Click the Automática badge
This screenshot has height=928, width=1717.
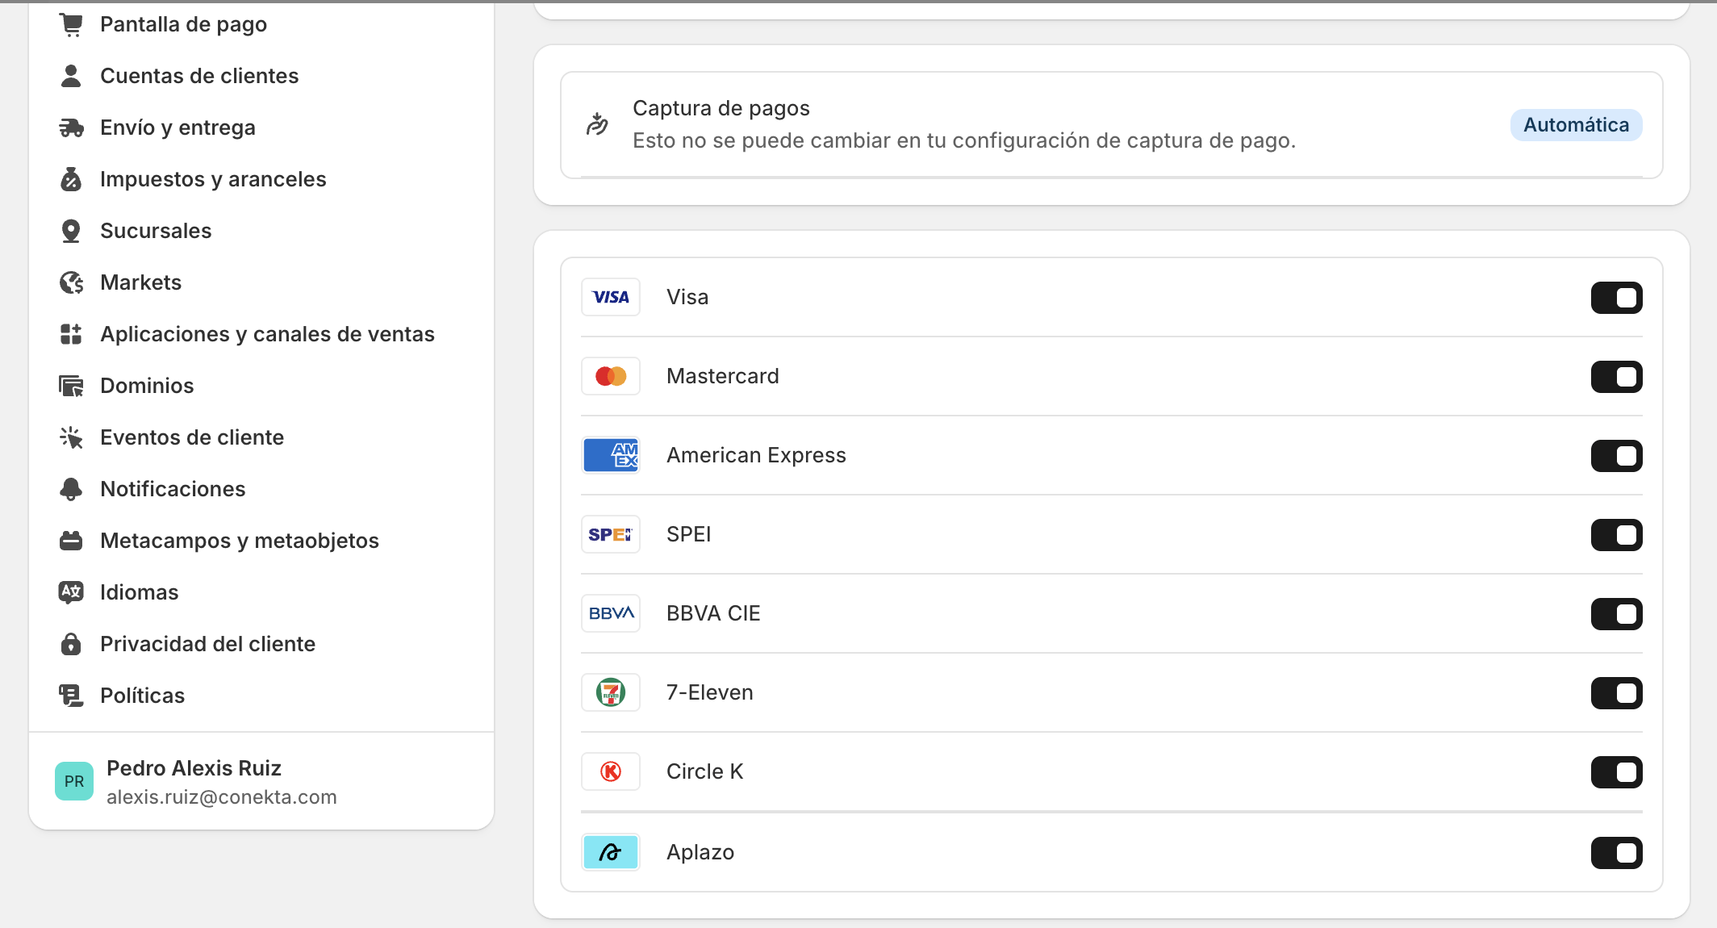1576,125
